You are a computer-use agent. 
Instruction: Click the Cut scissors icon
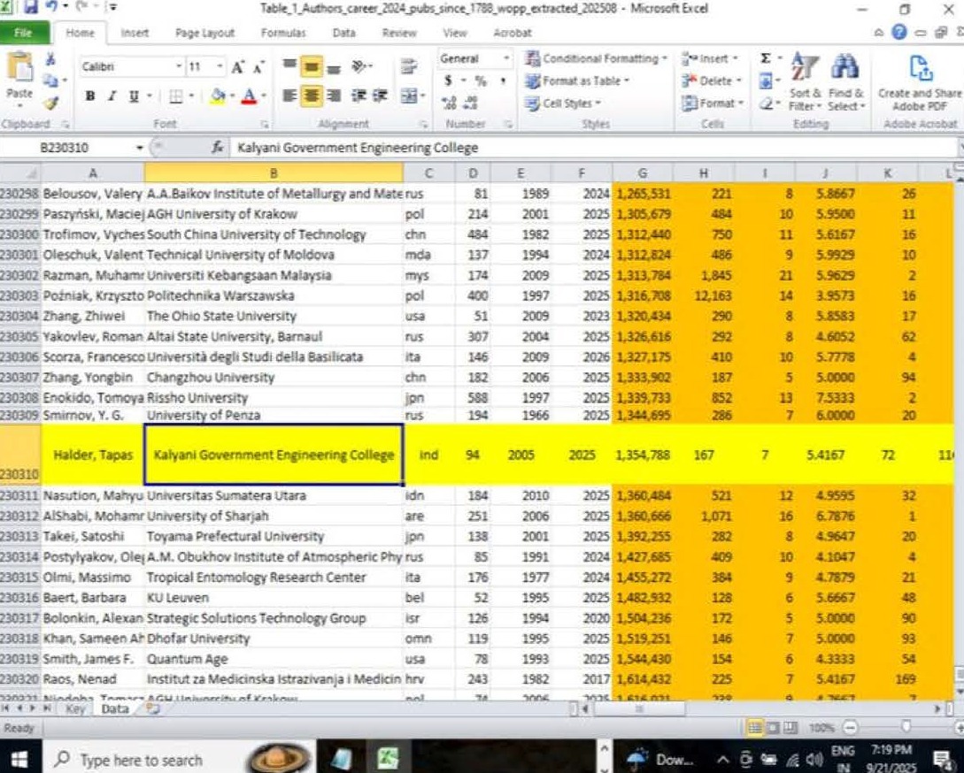[50, 59]
